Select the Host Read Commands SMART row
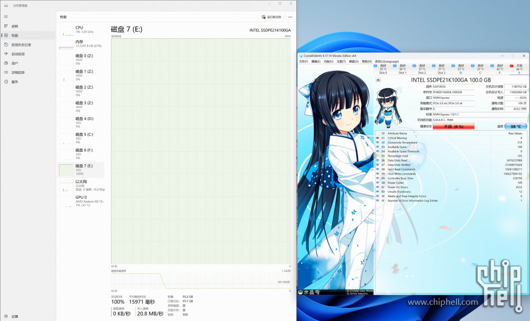530x321 pixels. pos(451,169)
